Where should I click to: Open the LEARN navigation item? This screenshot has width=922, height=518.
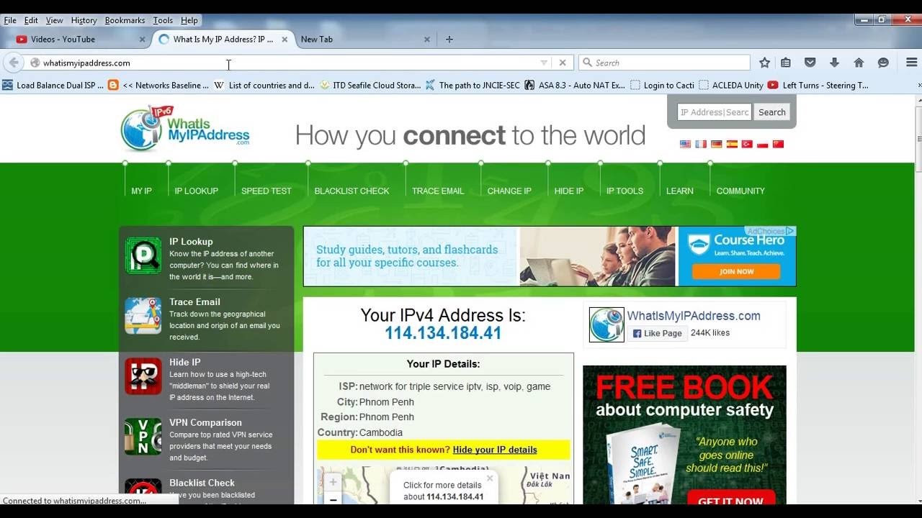[680, 191]
